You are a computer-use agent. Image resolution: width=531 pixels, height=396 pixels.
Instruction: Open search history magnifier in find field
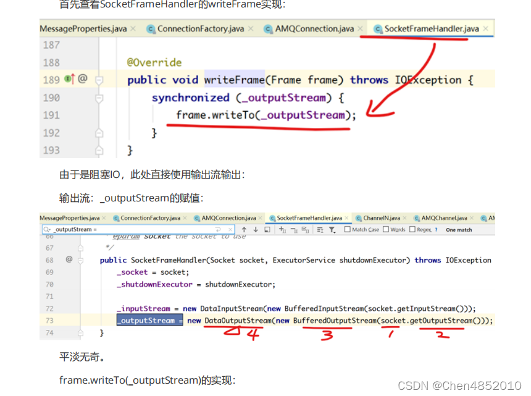(47, 229)
